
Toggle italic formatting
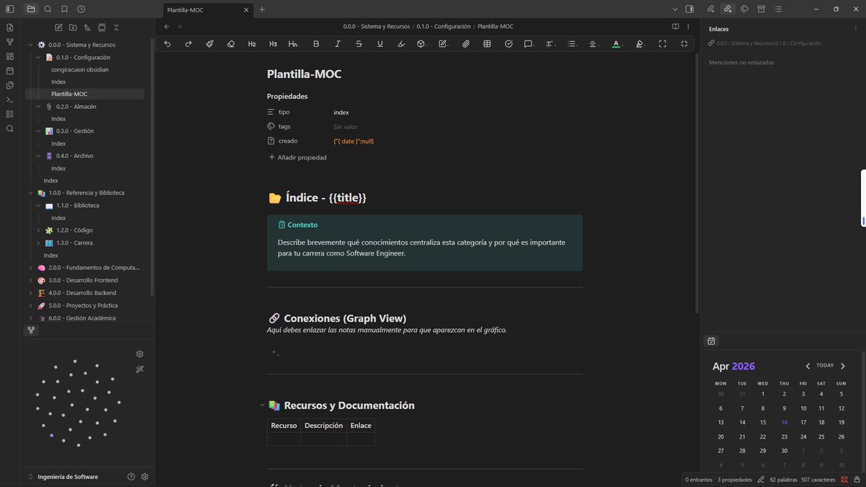(x=338, y=44)
